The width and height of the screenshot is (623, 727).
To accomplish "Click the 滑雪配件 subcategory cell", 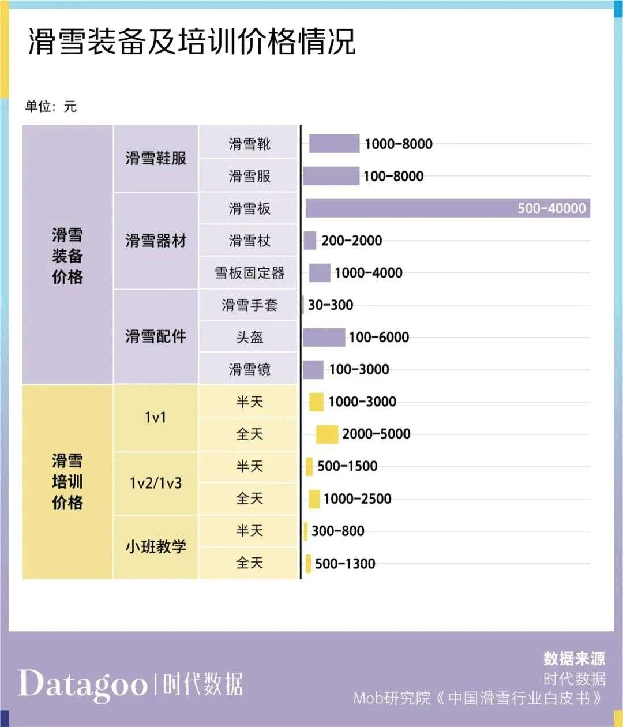I will (156, 336).
